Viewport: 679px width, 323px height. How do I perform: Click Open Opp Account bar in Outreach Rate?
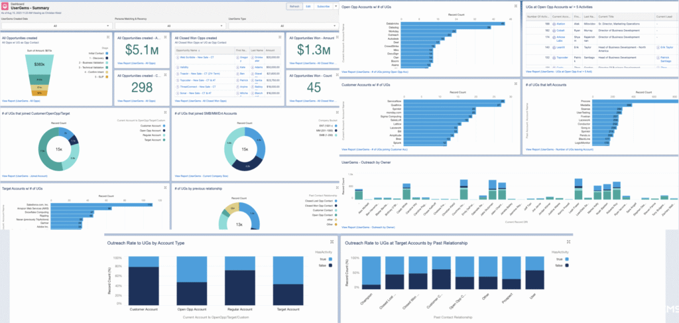tap(190, 281)
